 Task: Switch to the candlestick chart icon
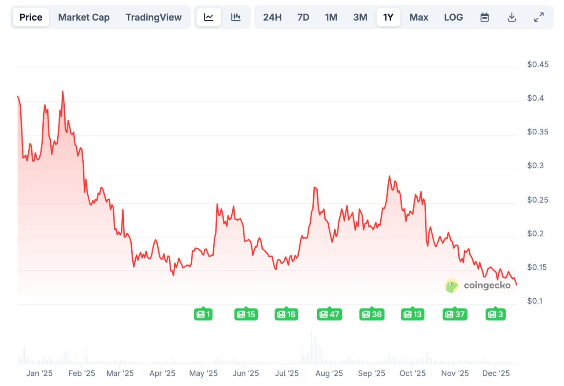[x=236, y=17]
